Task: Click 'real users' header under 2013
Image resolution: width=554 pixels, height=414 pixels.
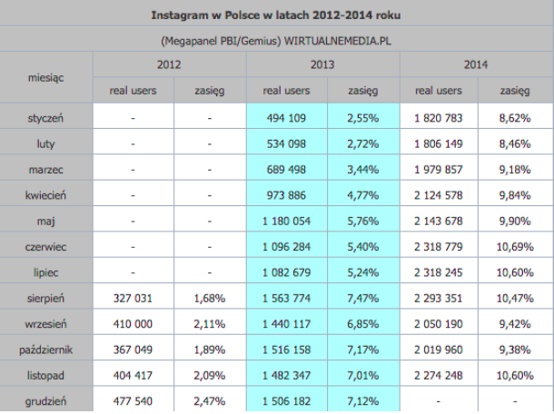Action: coord(284,91)
